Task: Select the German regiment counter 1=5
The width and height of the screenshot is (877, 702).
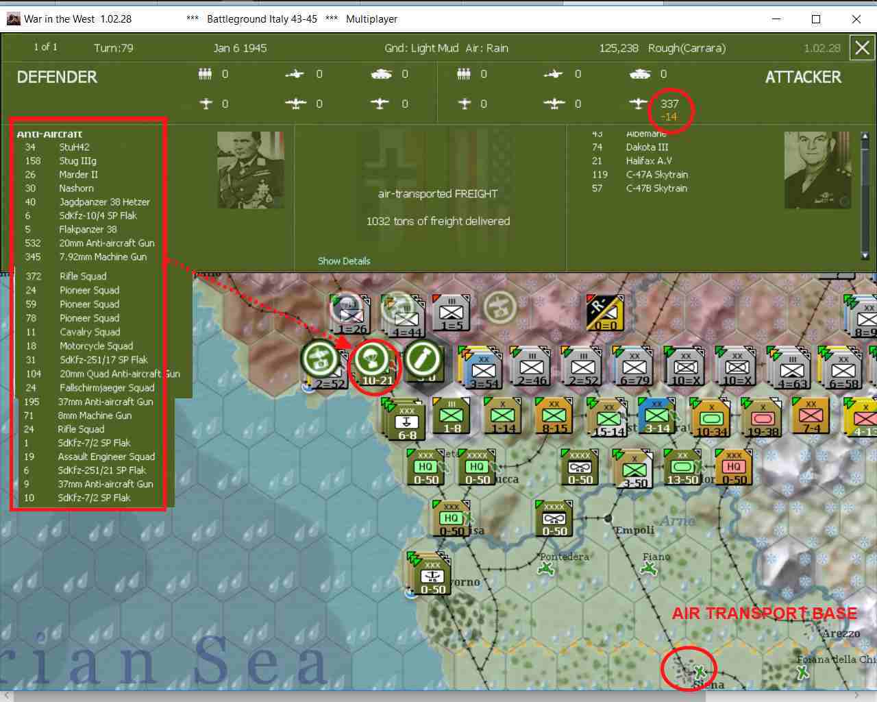Action: coord(451,313)
